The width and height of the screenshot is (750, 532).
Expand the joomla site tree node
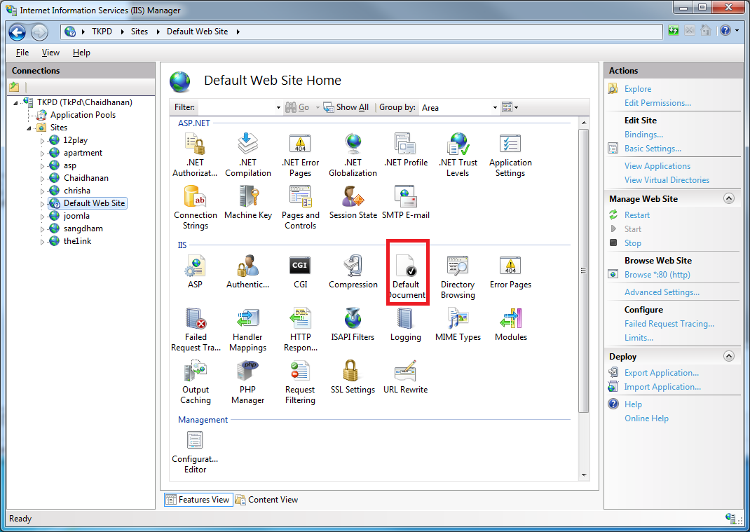42,217
